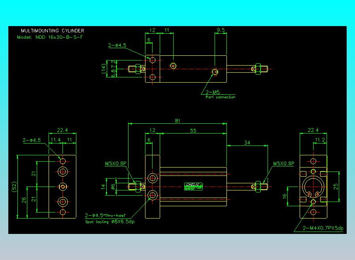355x260 pixels.
Task: Select the 2-M4X0.7PX5dp callout text
Action: pyautogui.click(x=323, y=228)
